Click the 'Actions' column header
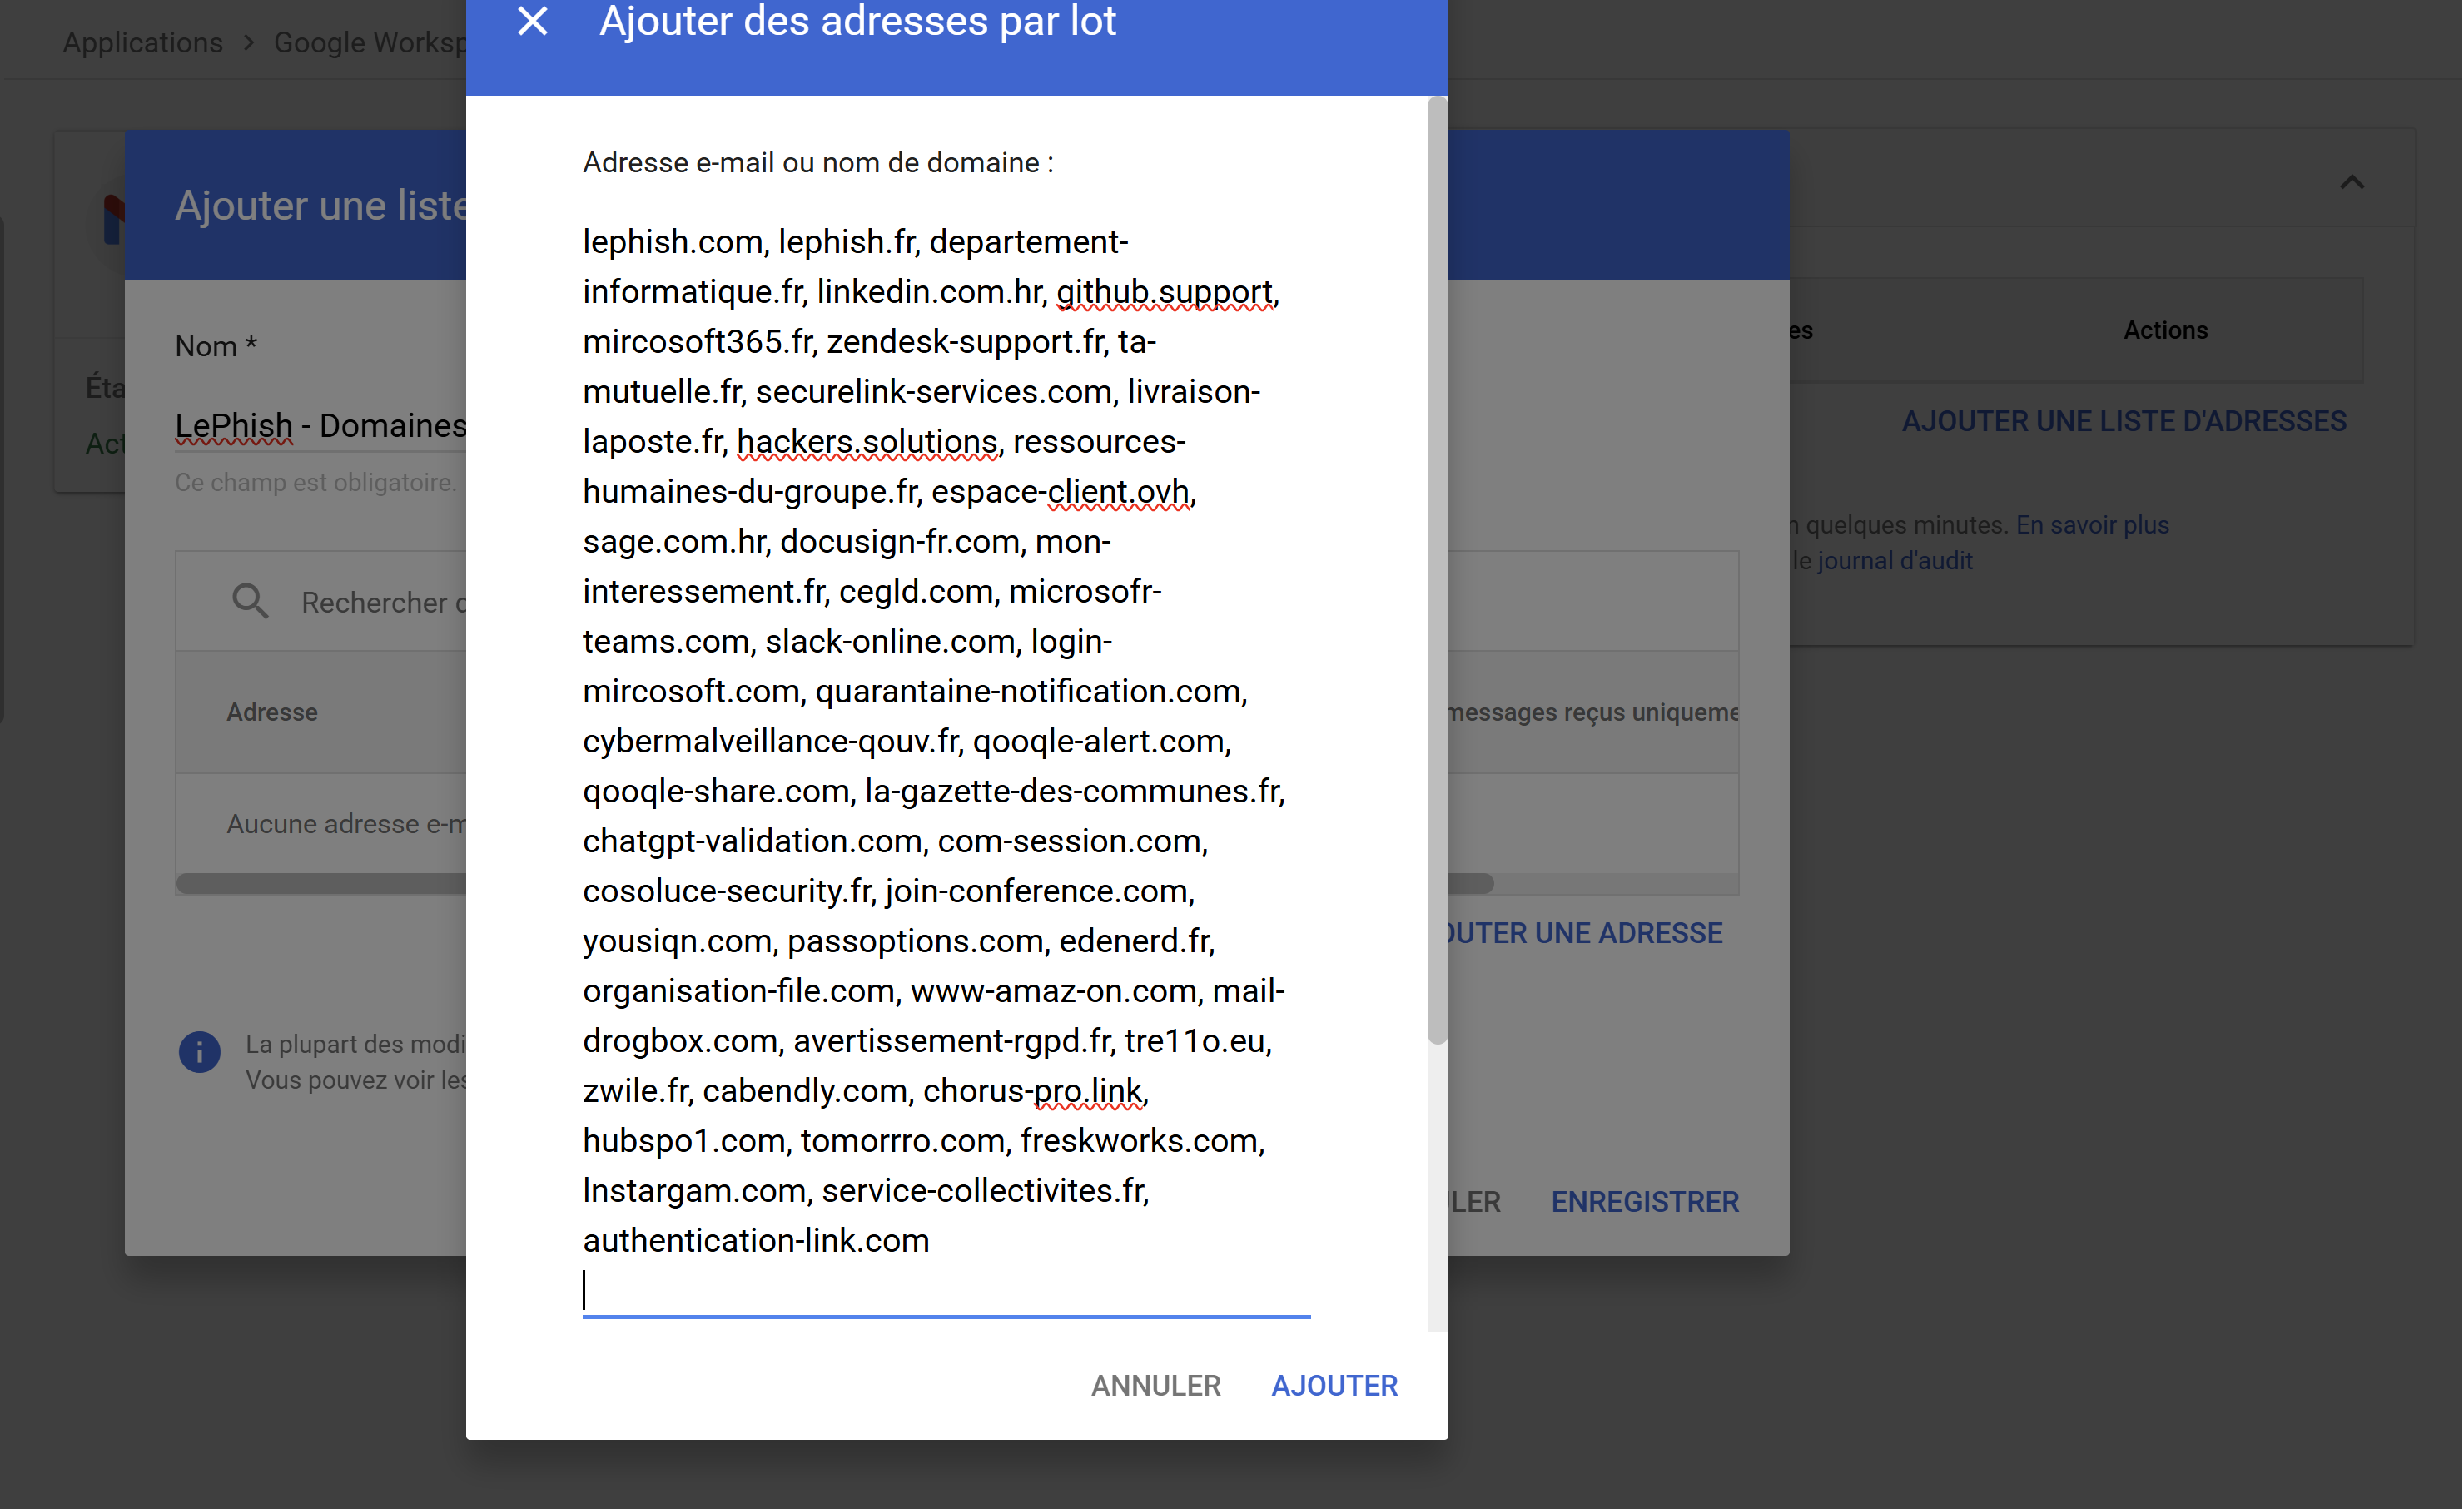Screen dimensions: 2464x1509 tap(2165, 330)
